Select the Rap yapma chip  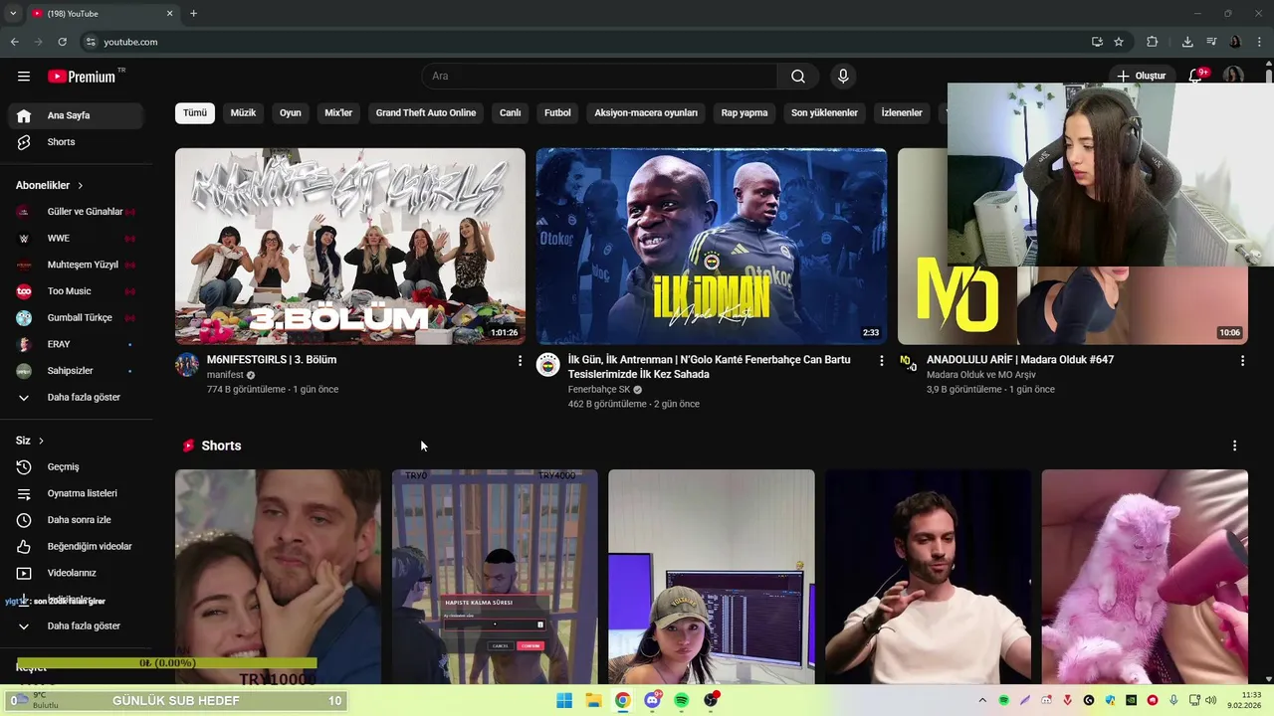pyautogui.click(x=744, y=112)
